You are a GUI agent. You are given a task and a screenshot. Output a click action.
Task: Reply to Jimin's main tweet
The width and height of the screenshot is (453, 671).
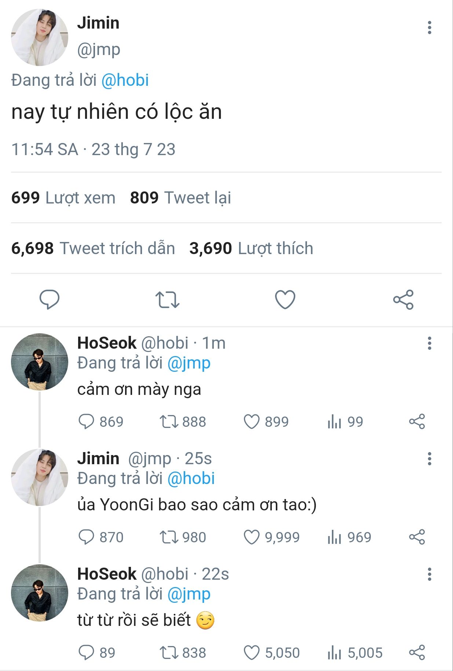click(50, 300)
